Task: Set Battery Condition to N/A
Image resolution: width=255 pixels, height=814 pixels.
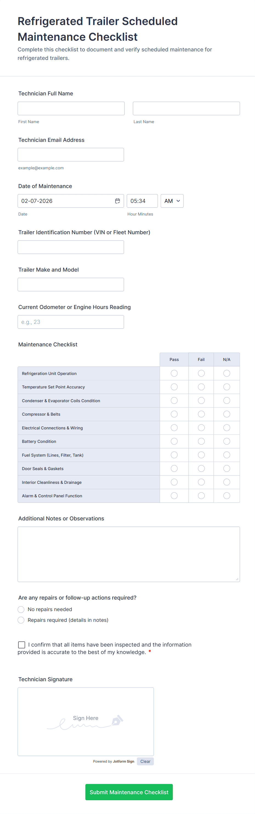Action: [227, 442]
